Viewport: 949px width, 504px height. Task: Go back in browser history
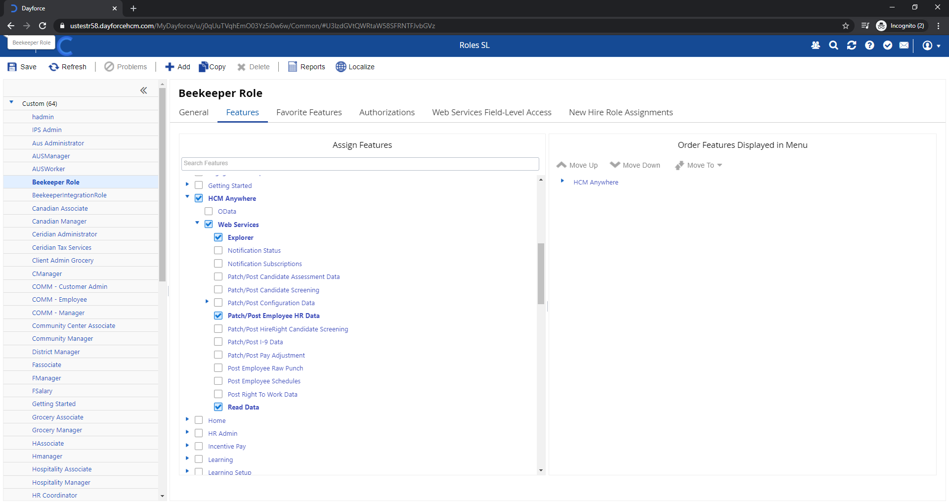[11, 26]
